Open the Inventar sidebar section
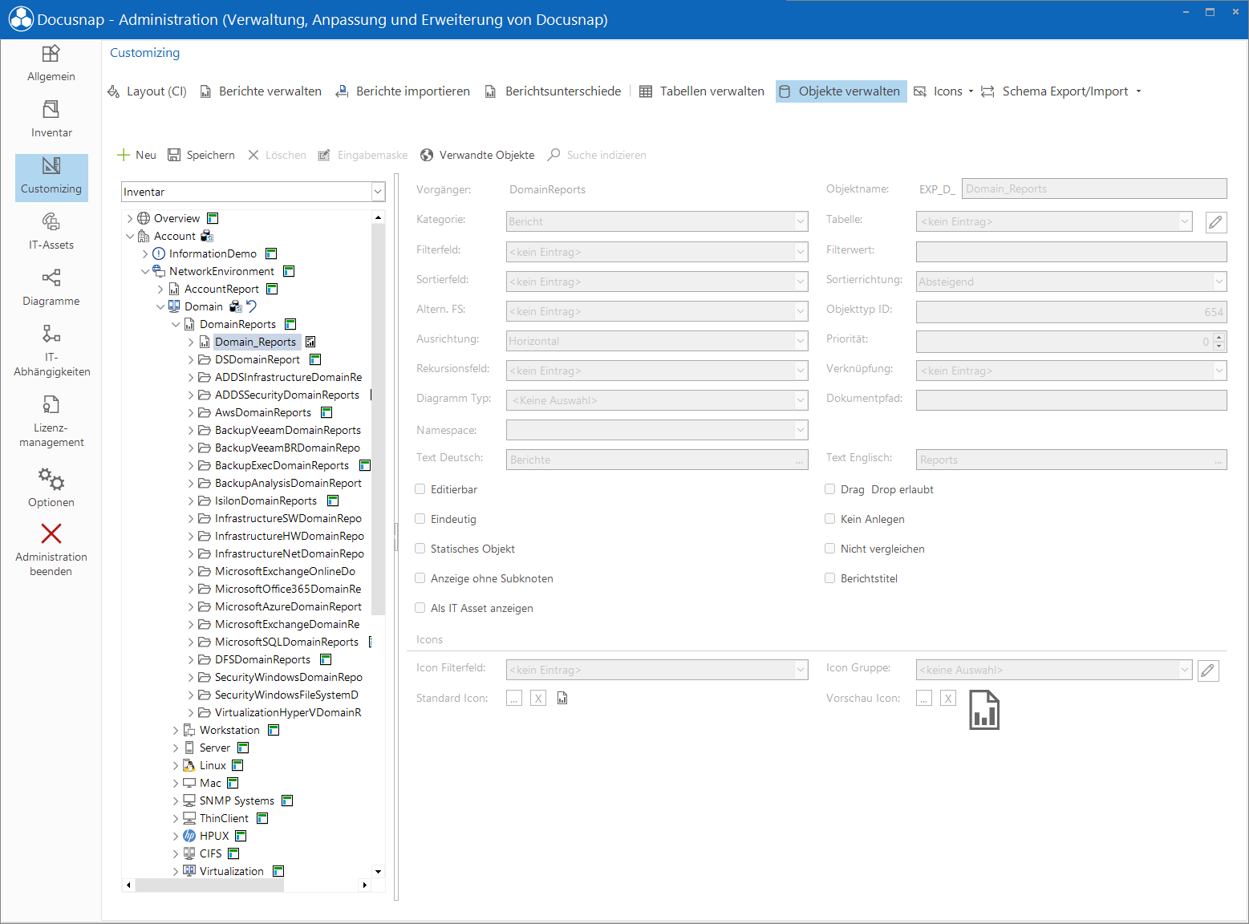The height and width of the screenshot is (924, 1249). click(51, 120)
